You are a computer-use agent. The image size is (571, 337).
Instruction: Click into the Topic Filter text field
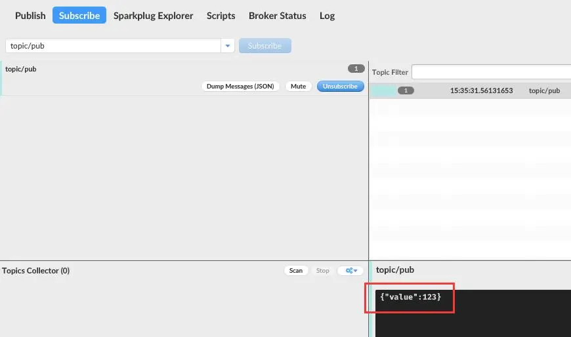point(491,71)
